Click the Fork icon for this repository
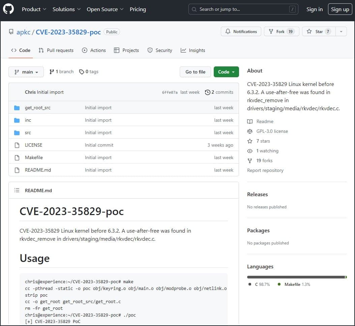Image resolution: width=355 pixels, height=326 pixels. 271,31
